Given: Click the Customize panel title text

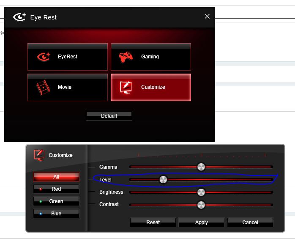Looking at the screenshot, I should point(60,155).
